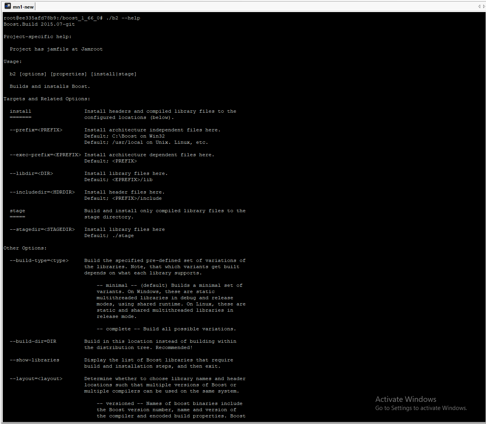Click the '--prefix=<PREFIX>' option
The image size is (486, 424).
click(36, 130)
